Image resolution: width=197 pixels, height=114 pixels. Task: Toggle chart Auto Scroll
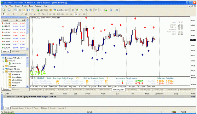pyautogui.click(x=96, y=10)
